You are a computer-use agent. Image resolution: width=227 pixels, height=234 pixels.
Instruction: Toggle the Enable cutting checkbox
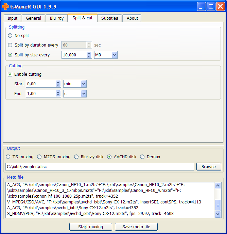(10, 74)
